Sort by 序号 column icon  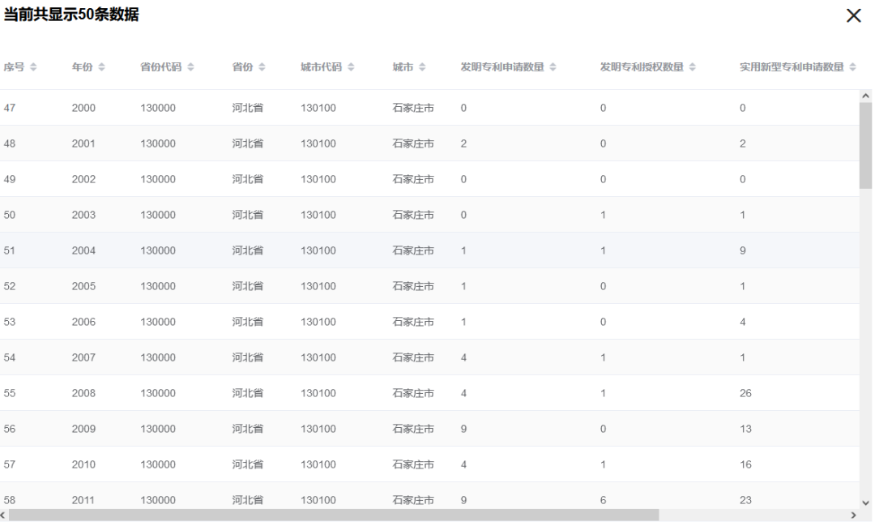33,67
